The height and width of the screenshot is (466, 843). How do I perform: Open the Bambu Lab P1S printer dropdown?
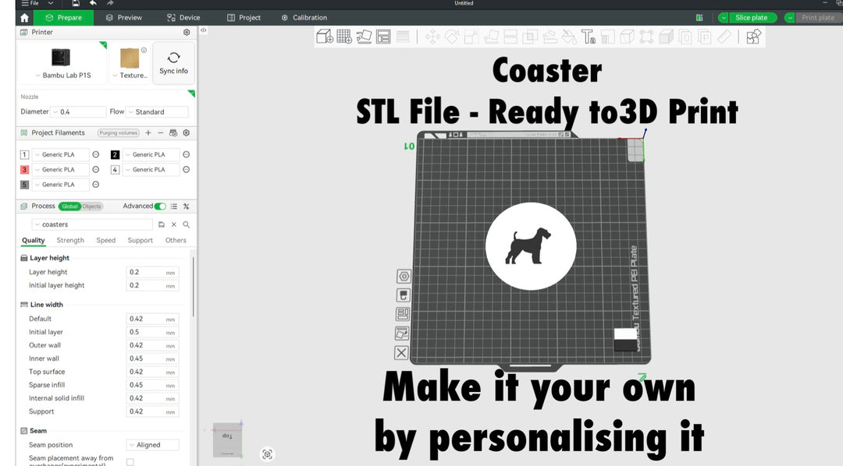pos(61,76)
